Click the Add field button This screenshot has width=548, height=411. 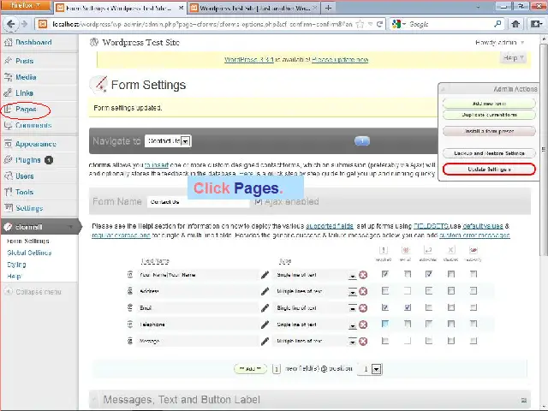tap(250, 369)
